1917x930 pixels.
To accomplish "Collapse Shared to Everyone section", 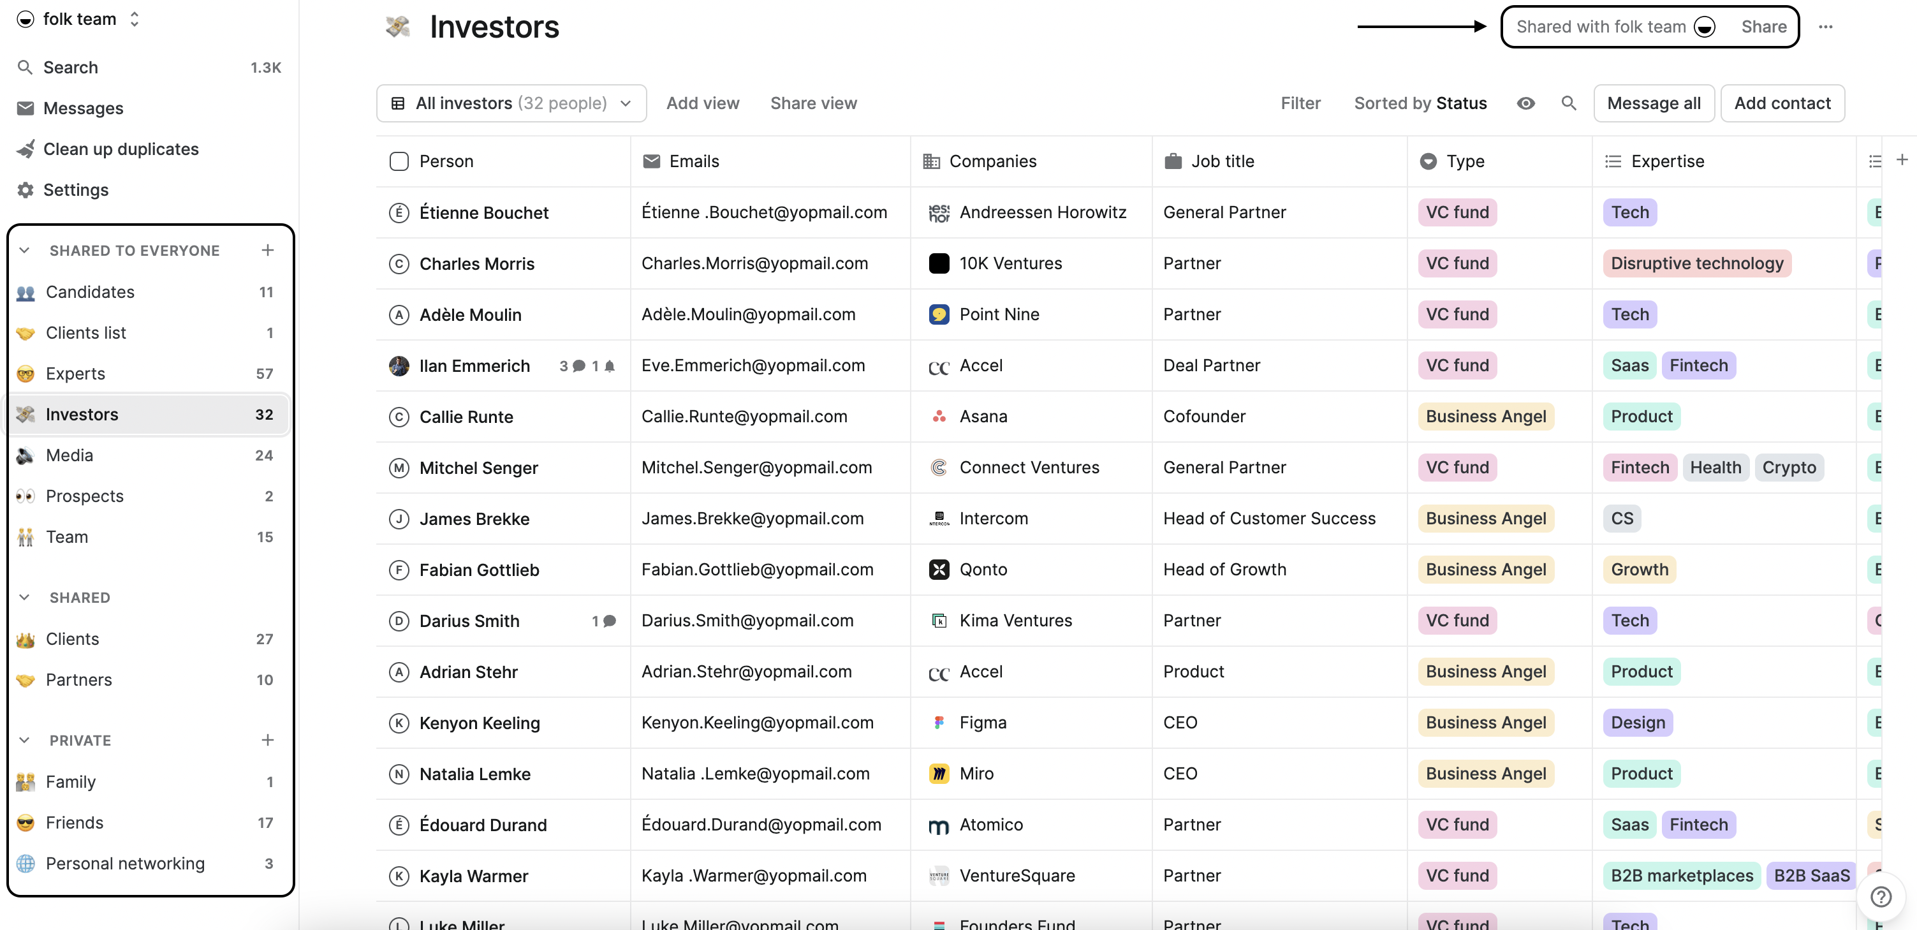I will [x=25, y=250].
